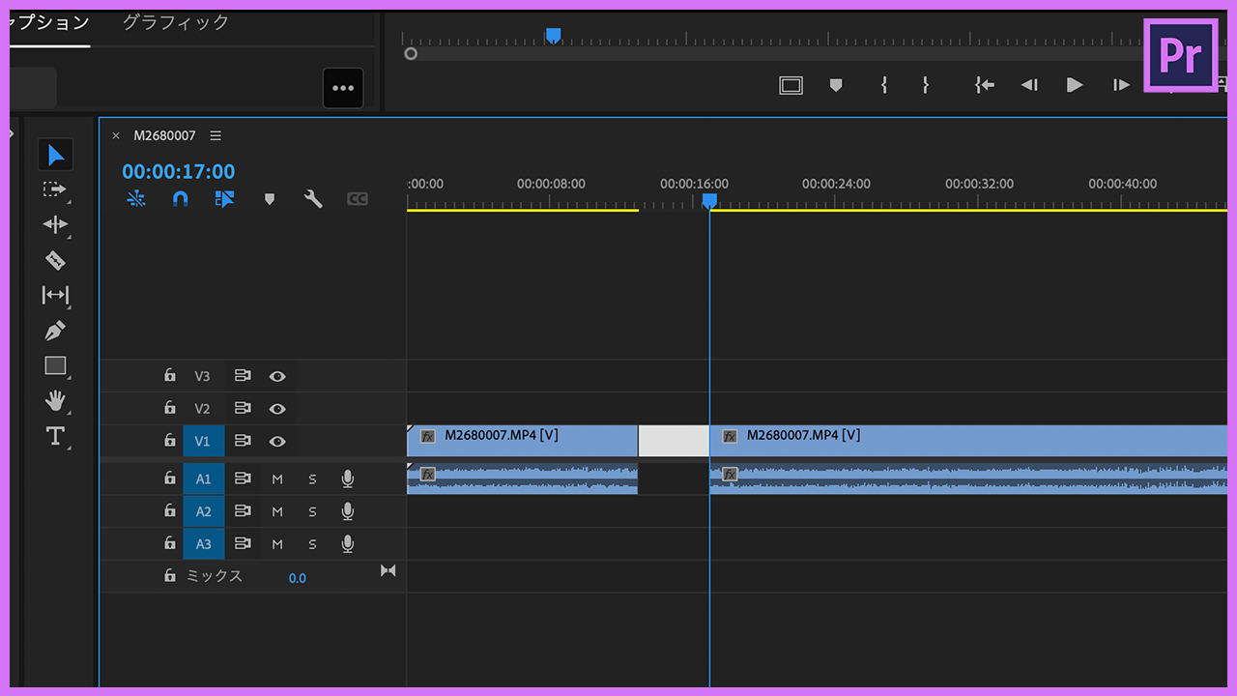Mute track A2
The width and height of the screenshot is (1237, 696).
tap(277, 512)
